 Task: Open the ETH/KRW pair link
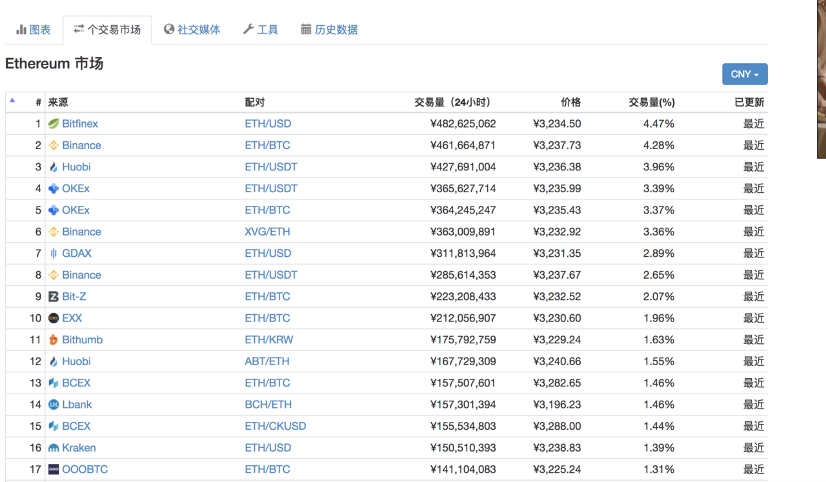[269, 340]
